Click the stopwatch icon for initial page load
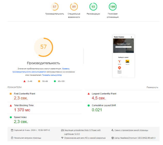163x145 pixels. (x=12, y=138)
